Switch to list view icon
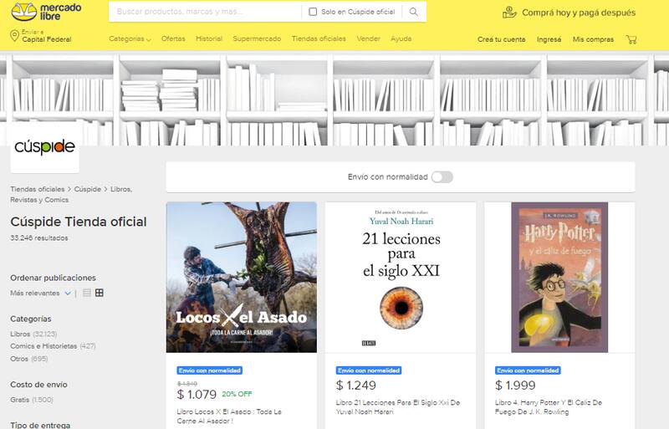The width and height of the screenshot is (669, 429). click(87, 293)
